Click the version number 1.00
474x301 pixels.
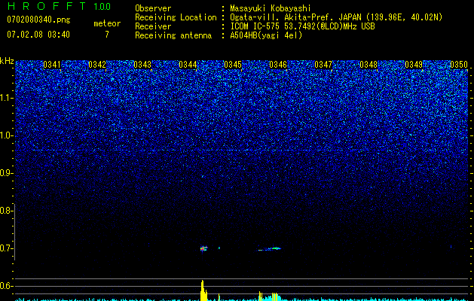click(x=102, y=6)
